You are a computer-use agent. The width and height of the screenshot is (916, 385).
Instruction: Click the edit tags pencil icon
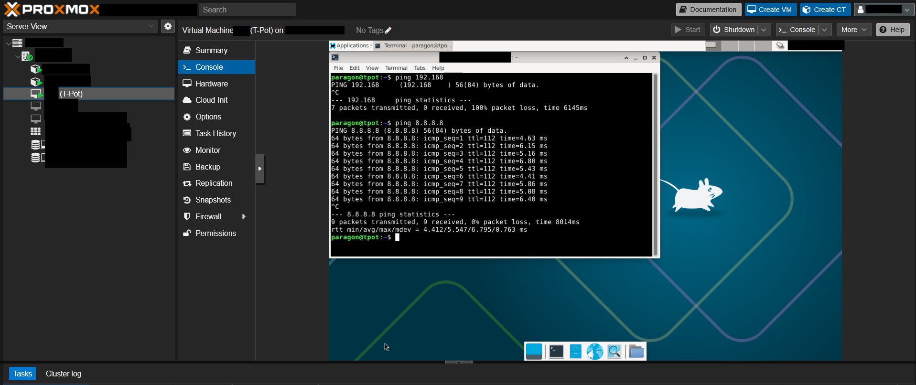click(x=388, y=31)
